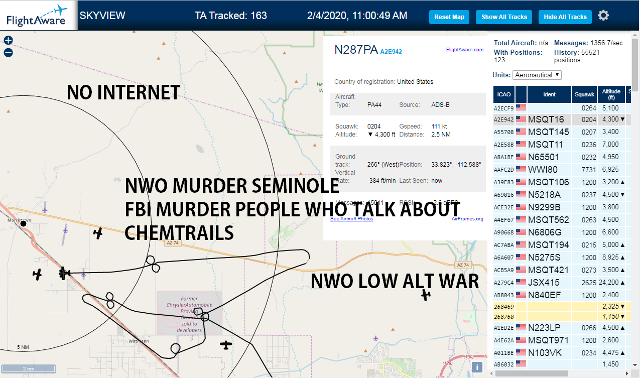Open the settings gear icon
The height and width of the screenshot is (378, 640).
tap(603, 16)
